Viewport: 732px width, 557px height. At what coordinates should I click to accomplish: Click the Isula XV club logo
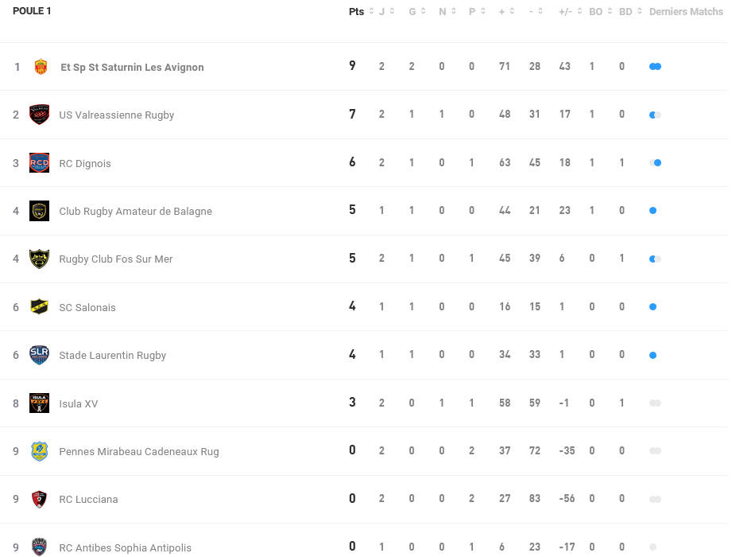39,403
